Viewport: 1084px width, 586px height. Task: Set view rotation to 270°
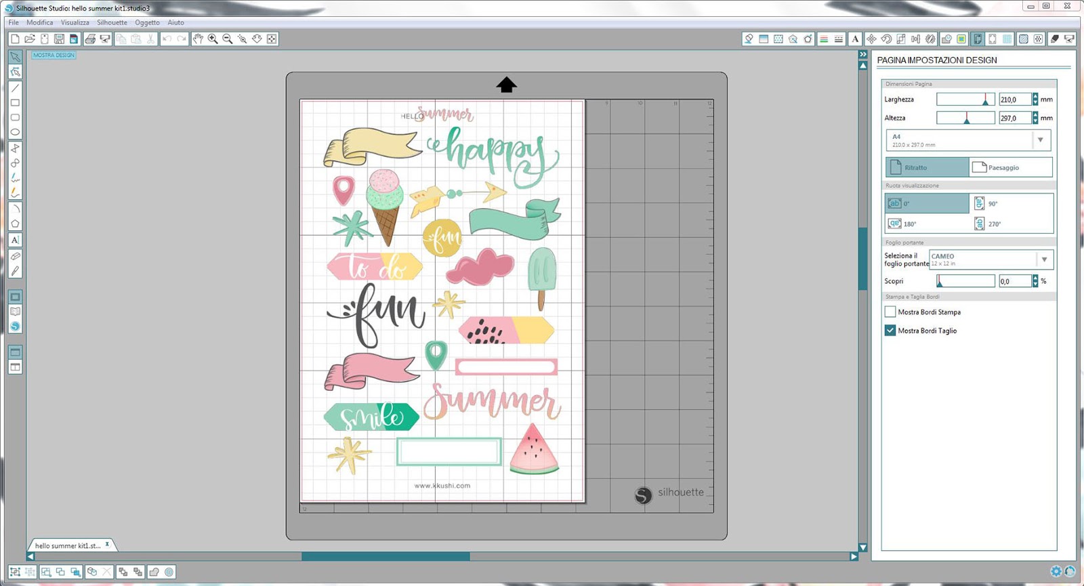pyautogui.click(x=1012, y=224)
